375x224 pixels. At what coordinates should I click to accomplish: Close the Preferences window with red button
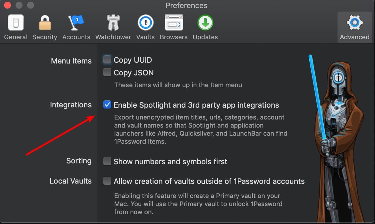[x=7, y=5]
